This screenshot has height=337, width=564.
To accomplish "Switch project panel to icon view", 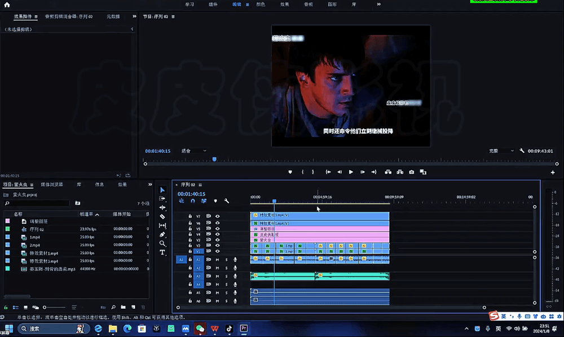I will click(25, 308).
